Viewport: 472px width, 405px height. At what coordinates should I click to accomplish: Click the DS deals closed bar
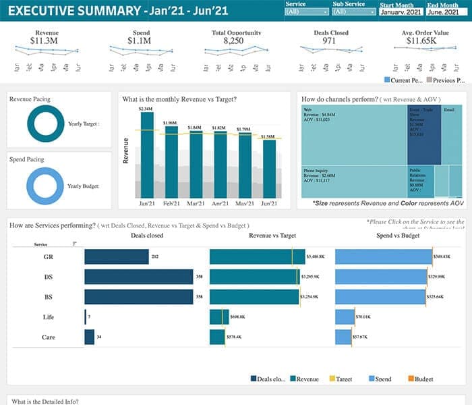[x=139, y=277]
